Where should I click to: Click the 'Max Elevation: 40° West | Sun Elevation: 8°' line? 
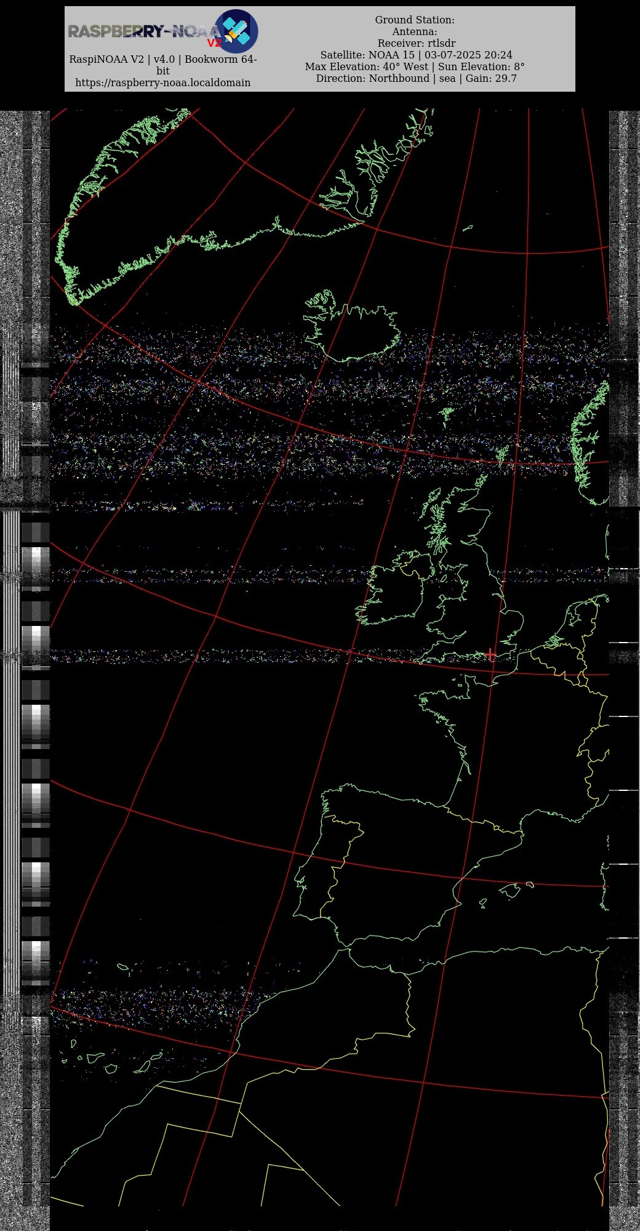pyautogui.click(x=415, y=66)
